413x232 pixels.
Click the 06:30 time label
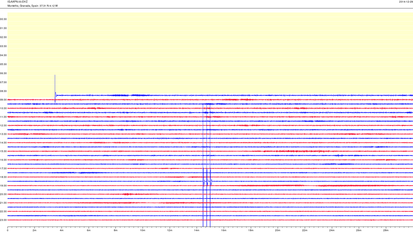(x=3, y=73)
